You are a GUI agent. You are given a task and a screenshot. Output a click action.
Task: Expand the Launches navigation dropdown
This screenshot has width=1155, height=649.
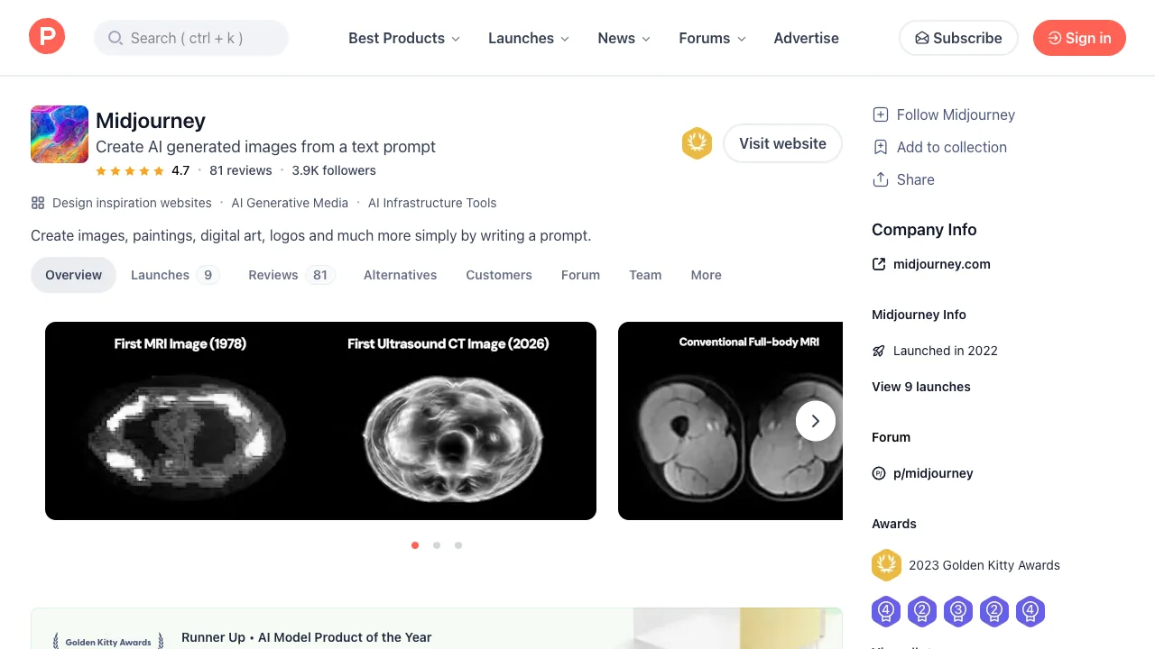(529, 38)
